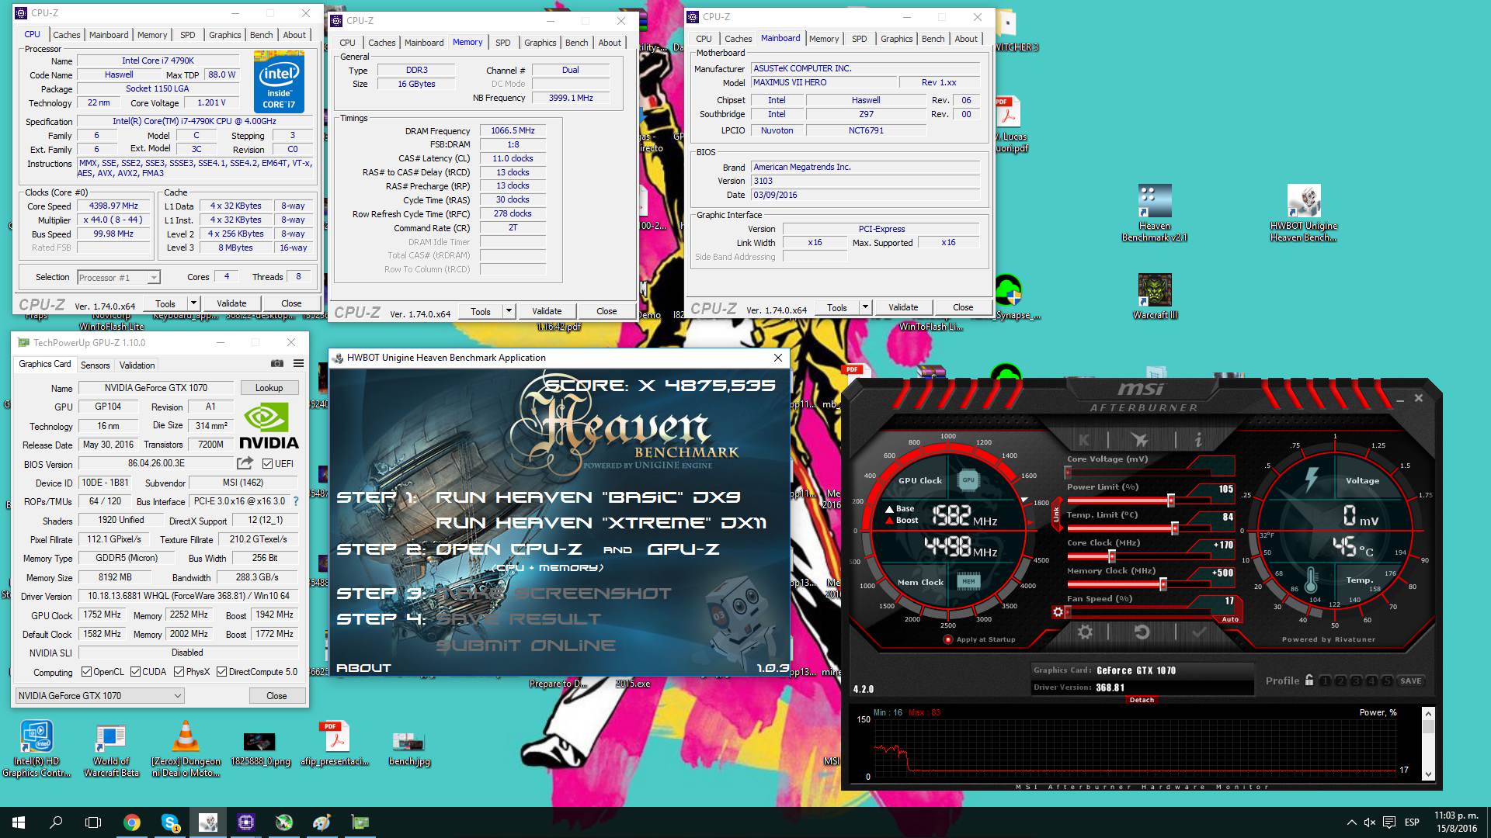Open the Heaven Benchmark v2.1 desktop shortcut

1155,213
